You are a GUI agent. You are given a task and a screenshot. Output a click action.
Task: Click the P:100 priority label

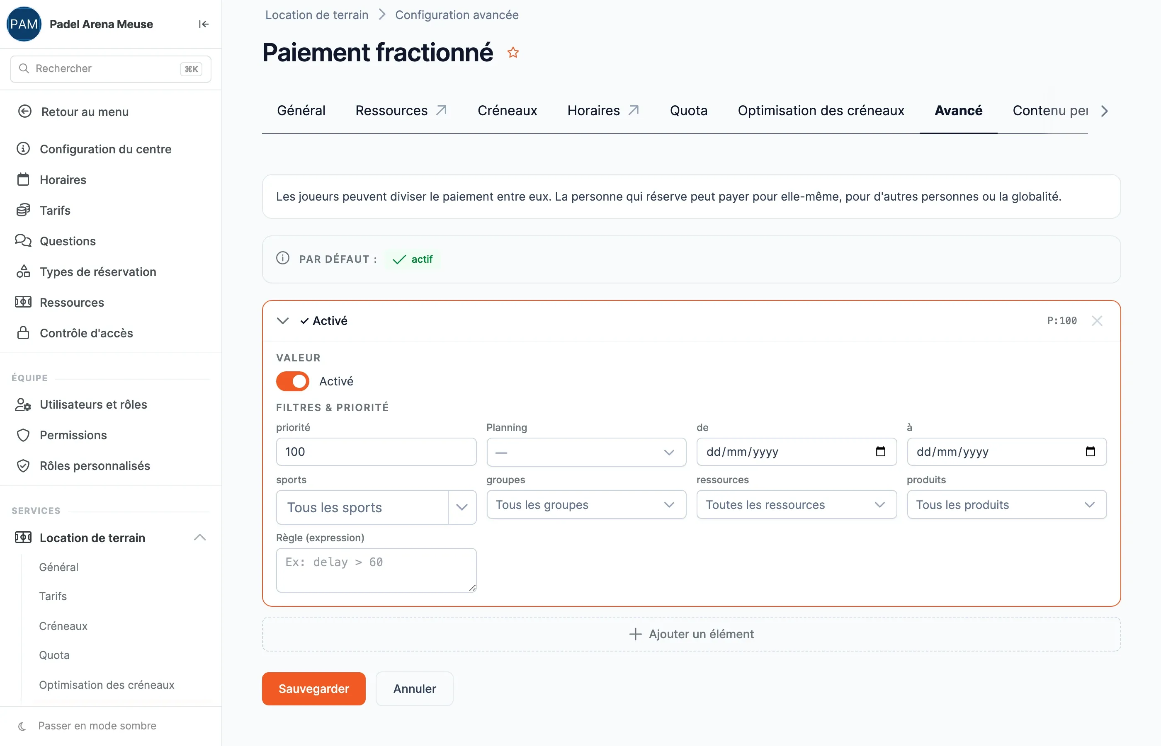tap(1062, 321)
